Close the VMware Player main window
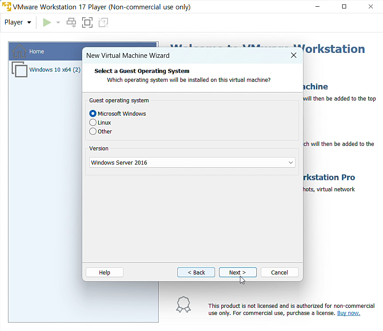Viewport: 383px width, 331px height. pos(371,7)
